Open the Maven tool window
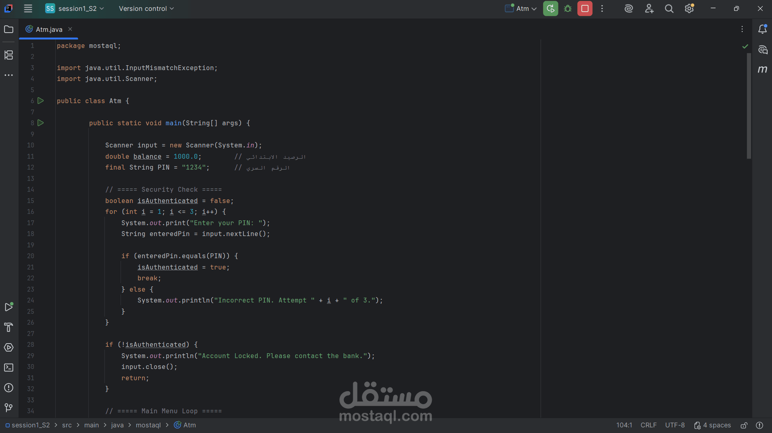Screen dimensions: 772x433 (762, 69)
